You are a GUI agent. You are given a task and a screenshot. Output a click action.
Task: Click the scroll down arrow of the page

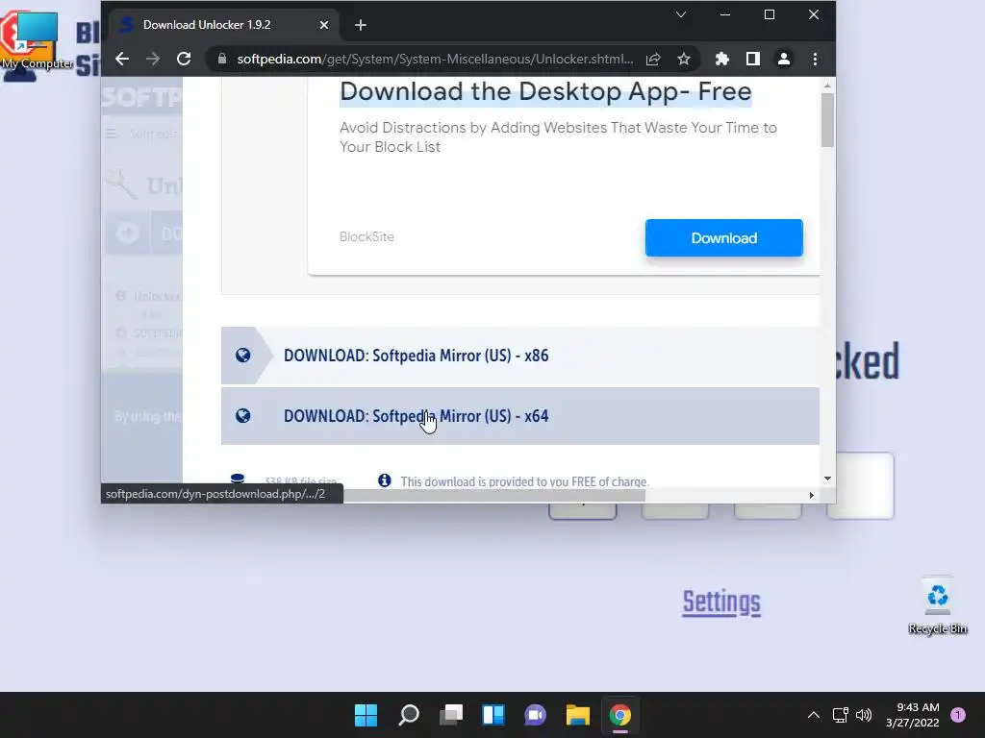pos(827,479)
